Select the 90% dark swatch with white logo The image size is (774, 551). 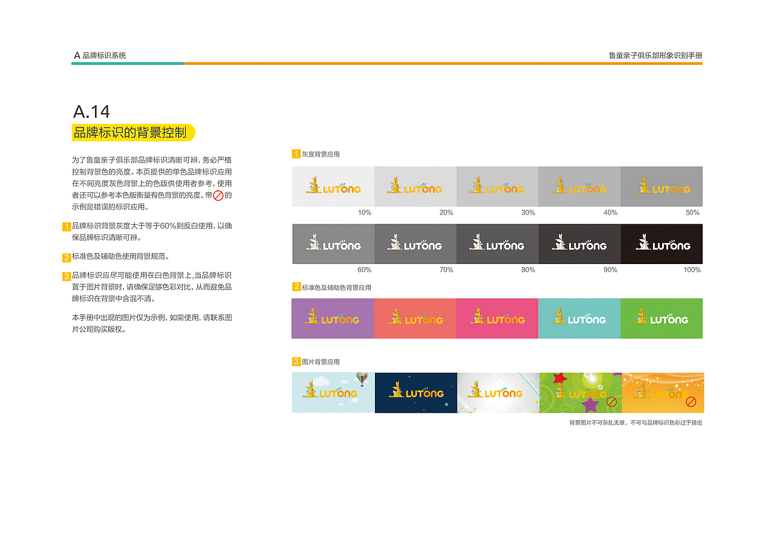click(580, 244)
